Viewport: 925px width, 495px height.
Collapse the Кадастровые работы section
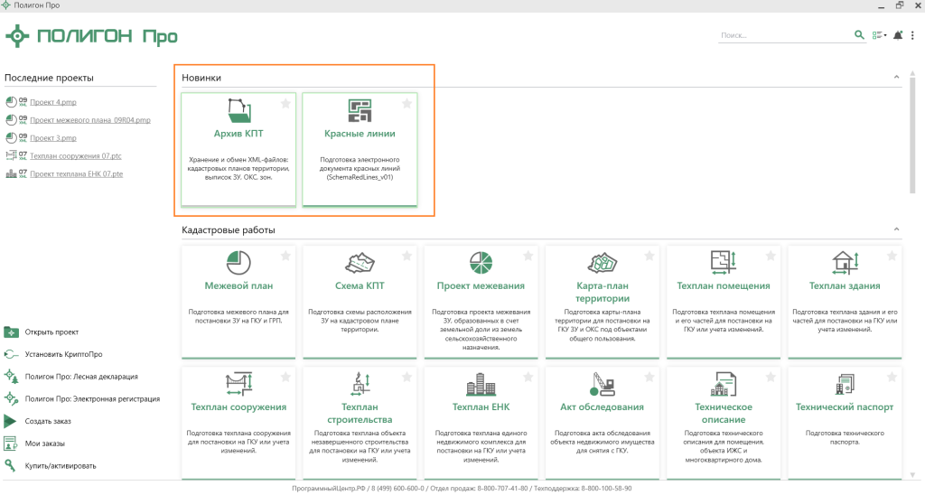[896, 230]
